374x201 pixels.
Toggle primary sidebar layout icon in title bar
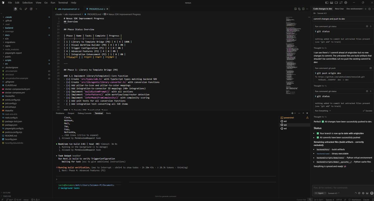click(x=327, y=2)
